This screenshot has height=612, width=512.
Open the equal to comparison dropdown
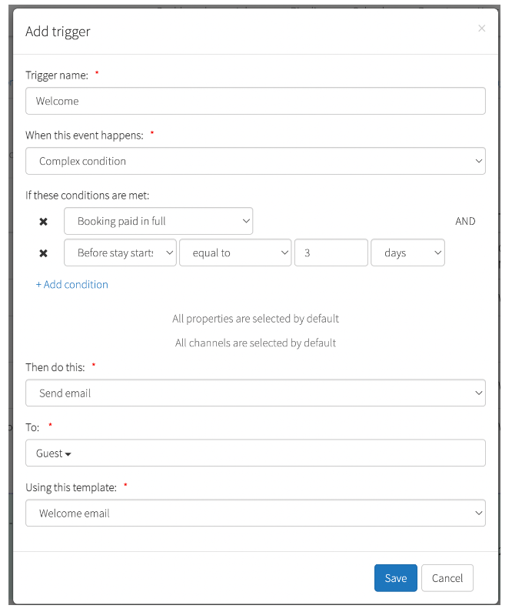pyautogui.click(x=235, y=252)
